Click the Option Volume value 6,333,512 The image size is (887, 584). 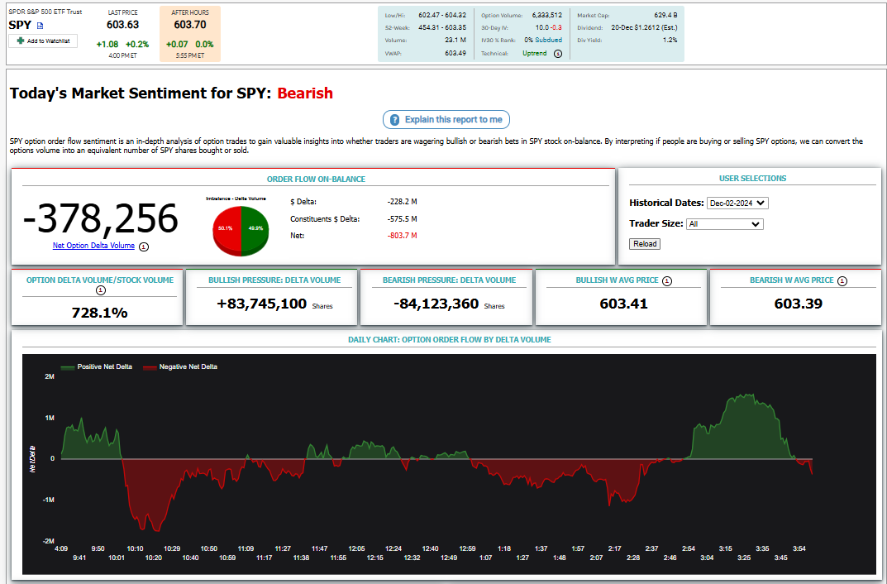pyautogui.click(x=547, y=15)
